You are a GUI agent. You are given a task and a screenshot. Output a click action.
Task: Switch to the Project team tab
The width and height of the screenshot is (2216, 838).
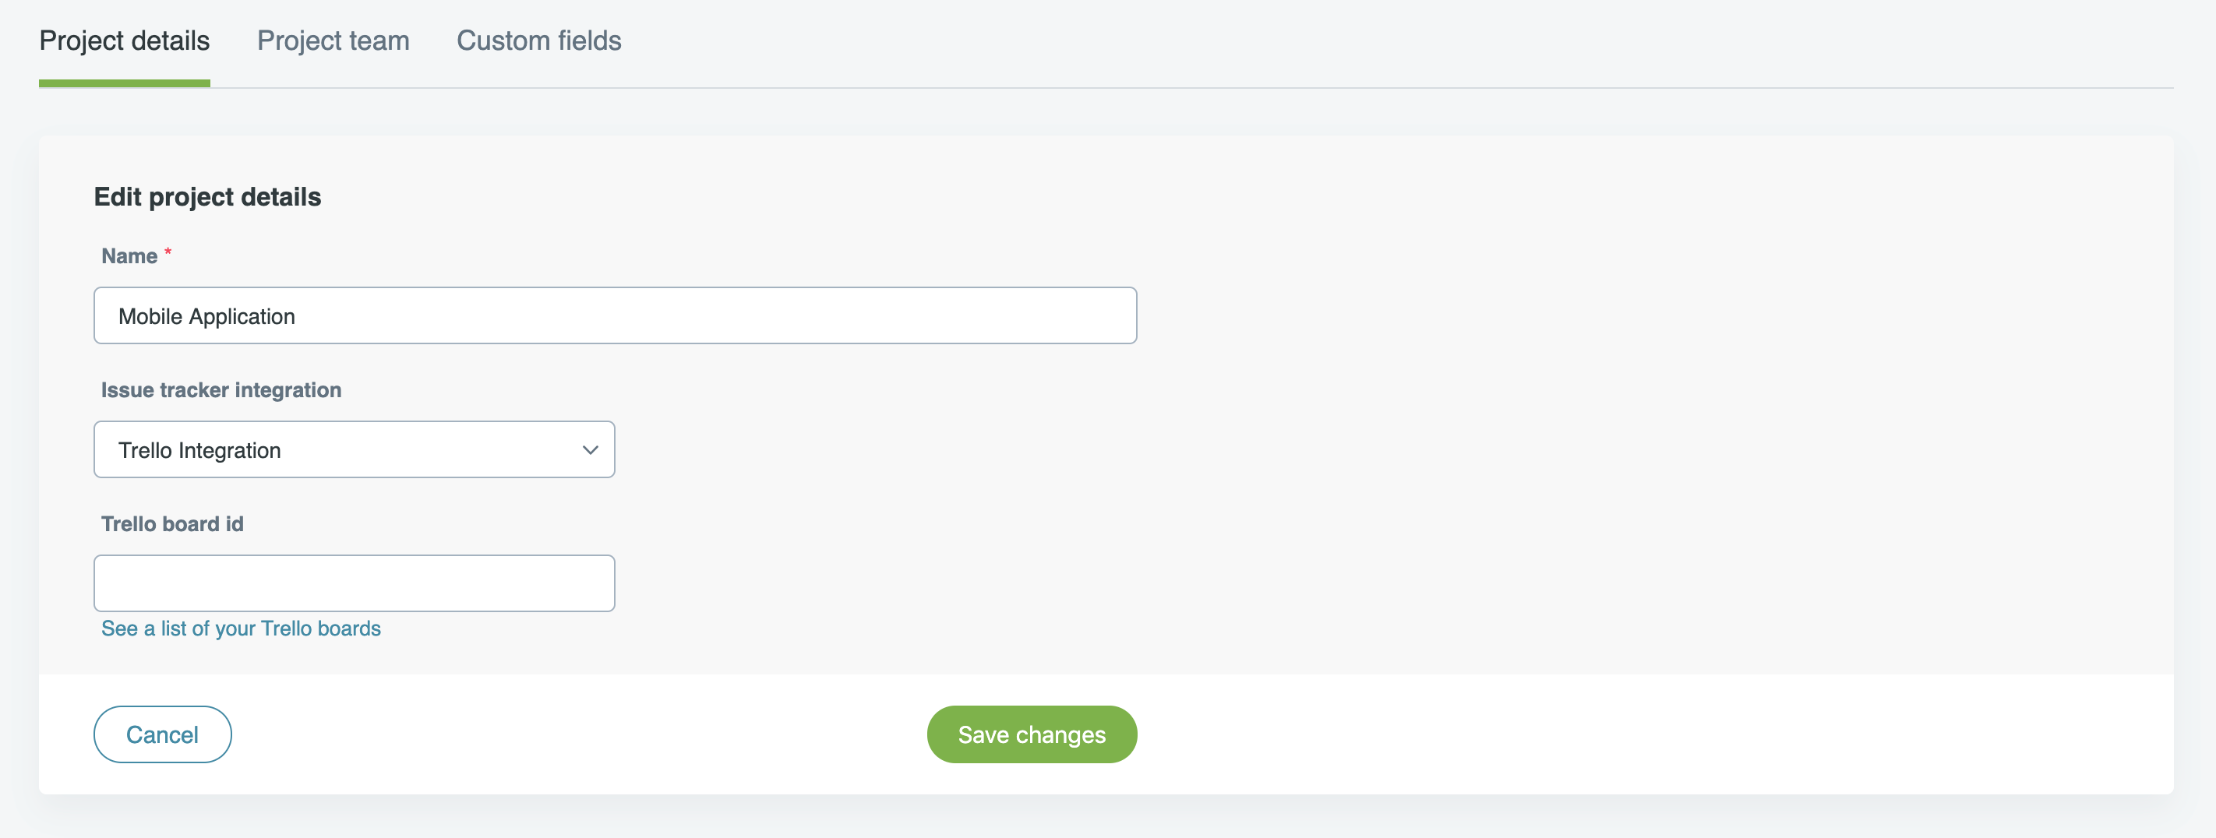pos(333,40)
